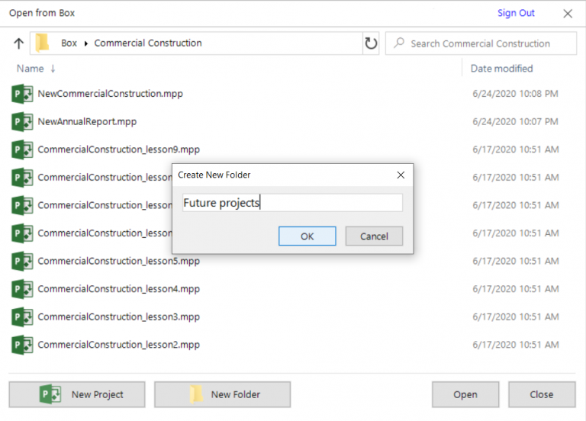Screen dimensions: 586x421
Task: Click the Open button
Action: coord(465,394)
